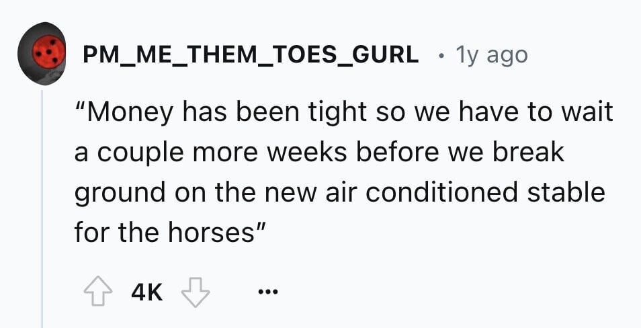Open the red circular user avatar

coord(41,54)
